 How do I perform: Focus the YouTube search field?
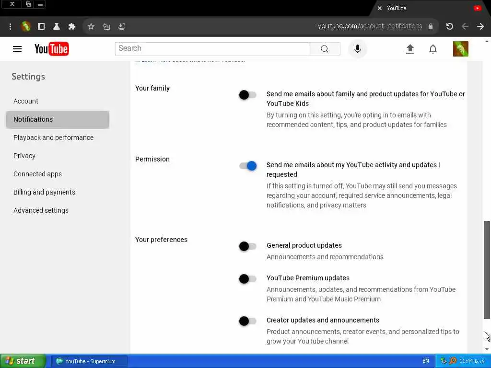pyautogui.click(x=212, y=49)
